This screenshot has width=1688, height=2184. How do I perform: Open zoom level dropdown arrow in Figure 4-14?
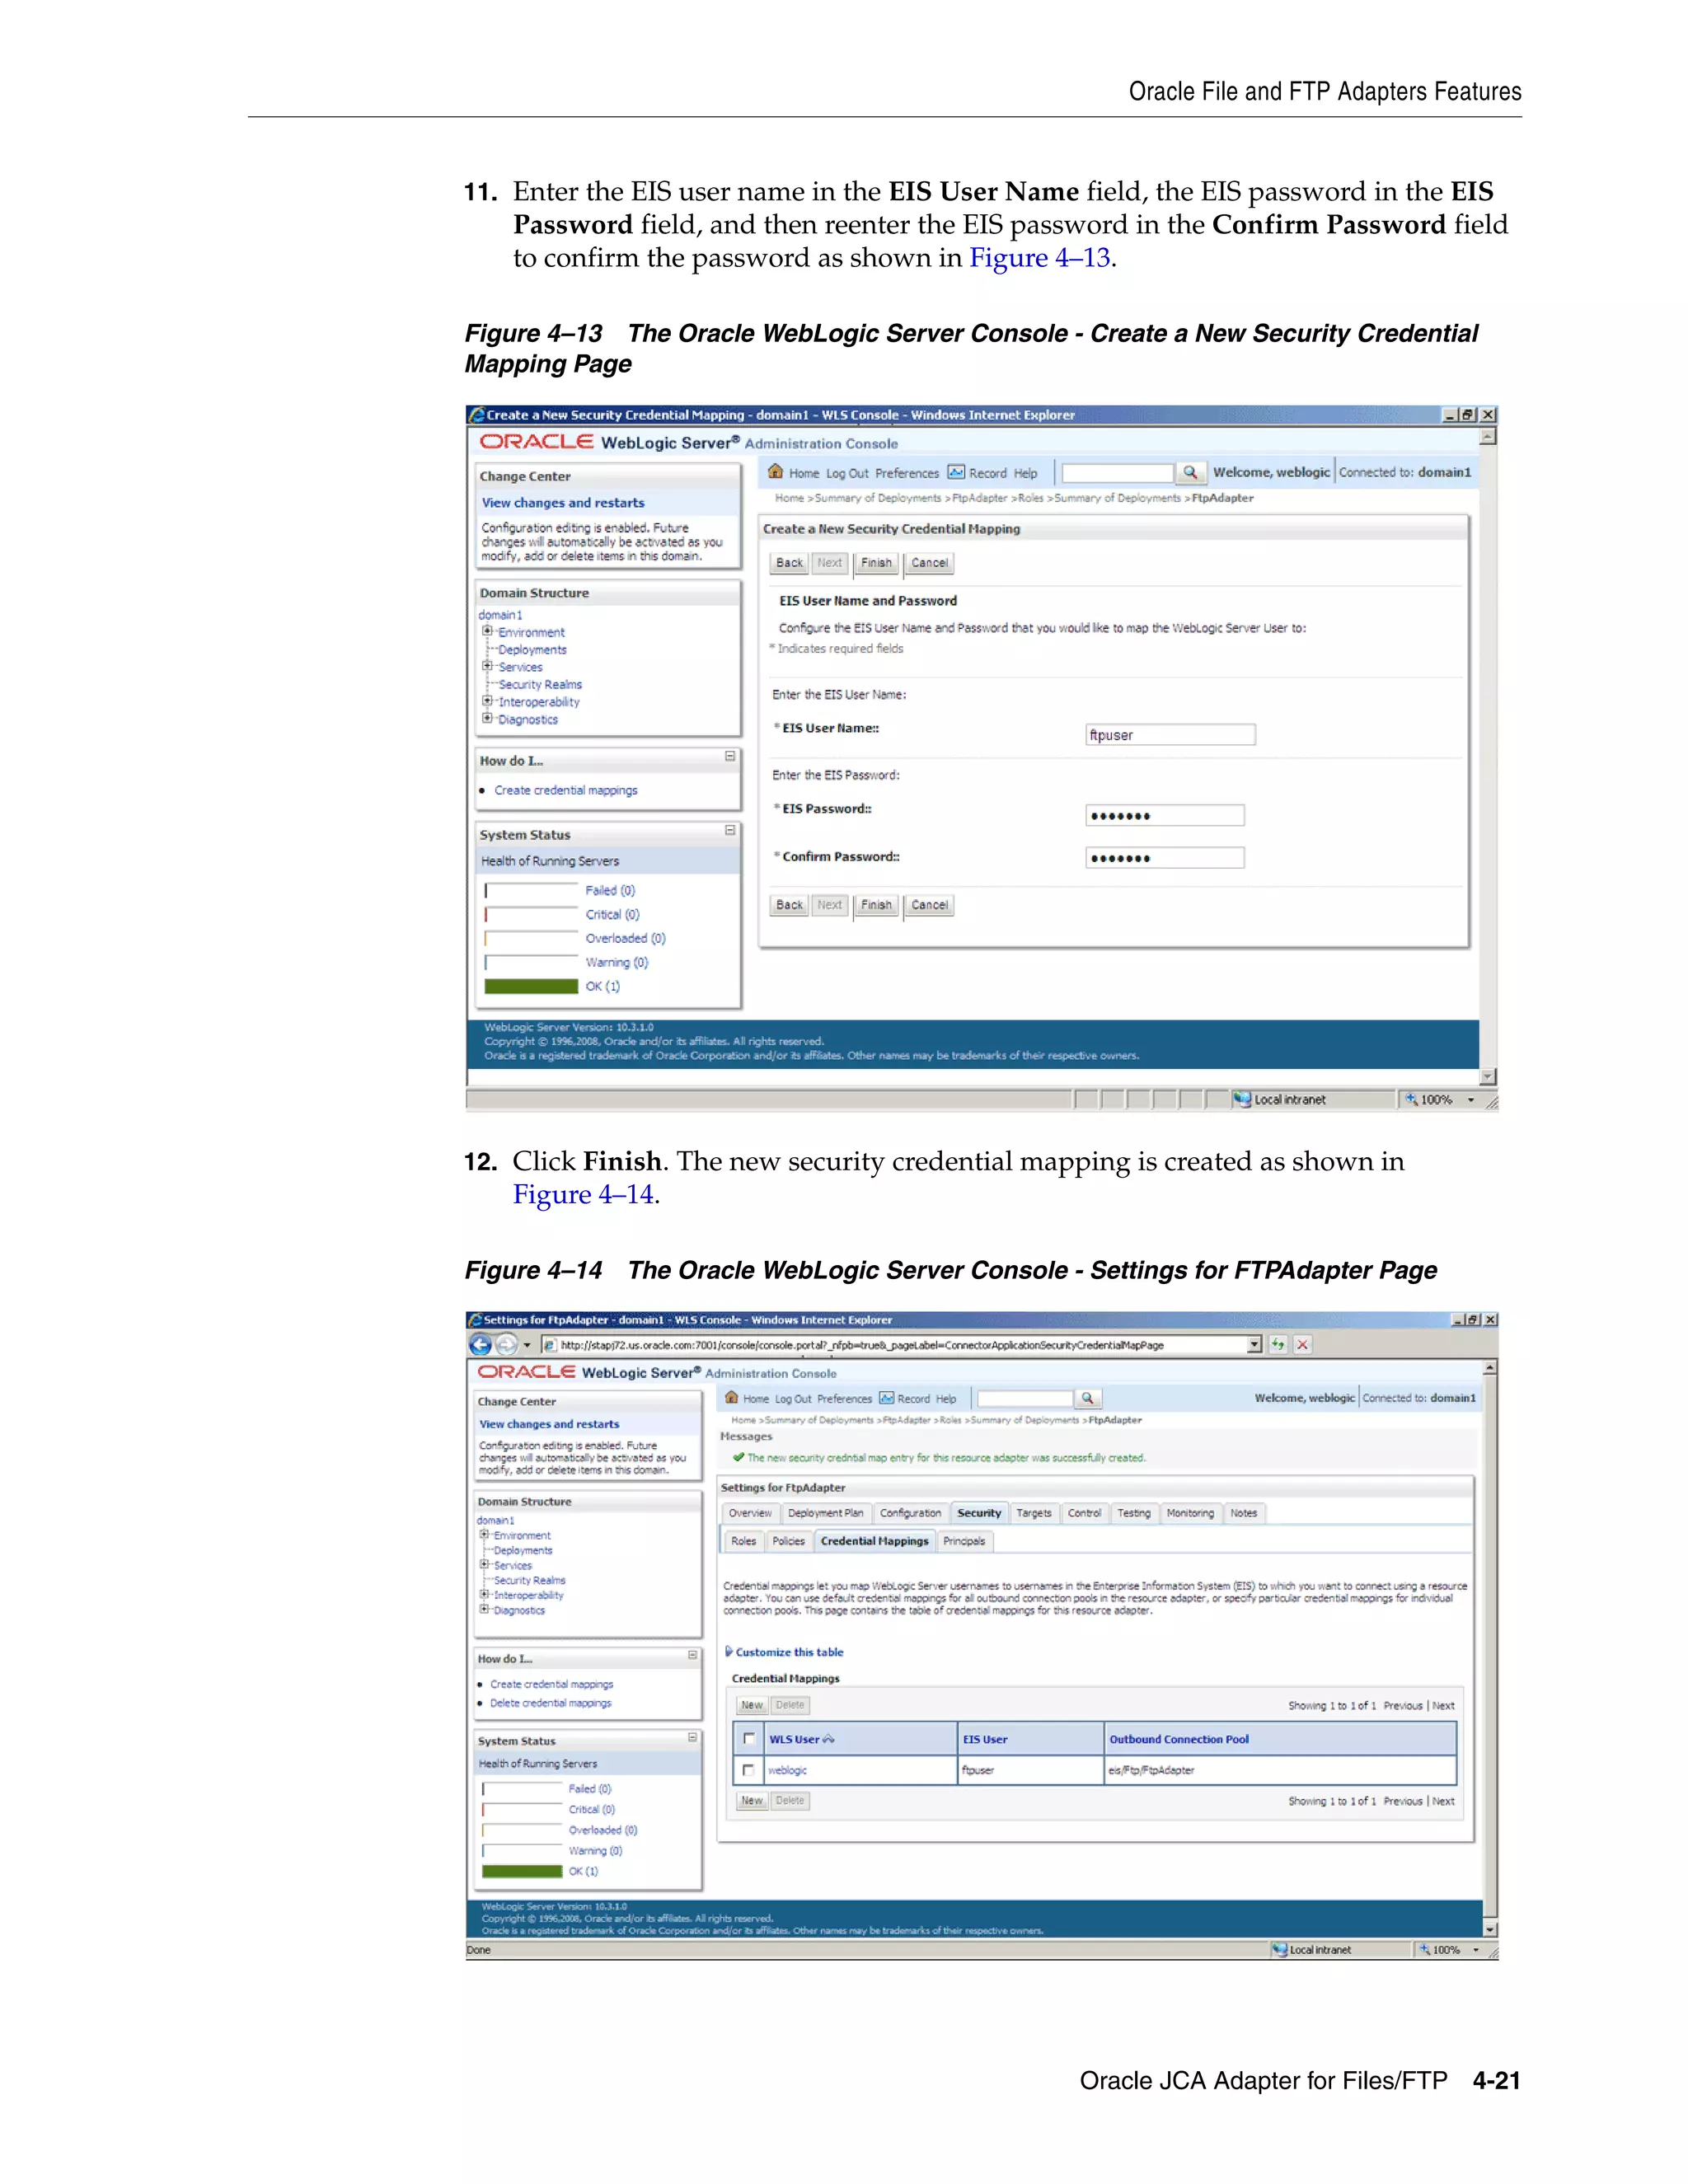pos(1476,1950)
